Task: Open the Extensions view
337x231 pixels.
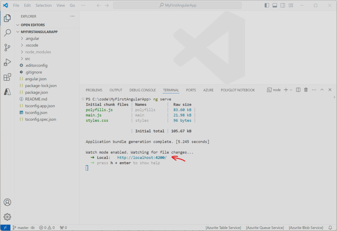Action: [7, 77]
